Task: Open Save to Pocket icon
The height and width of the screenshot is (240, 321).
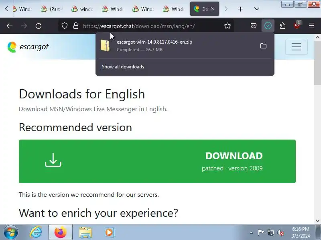Action: coord(254,26)
